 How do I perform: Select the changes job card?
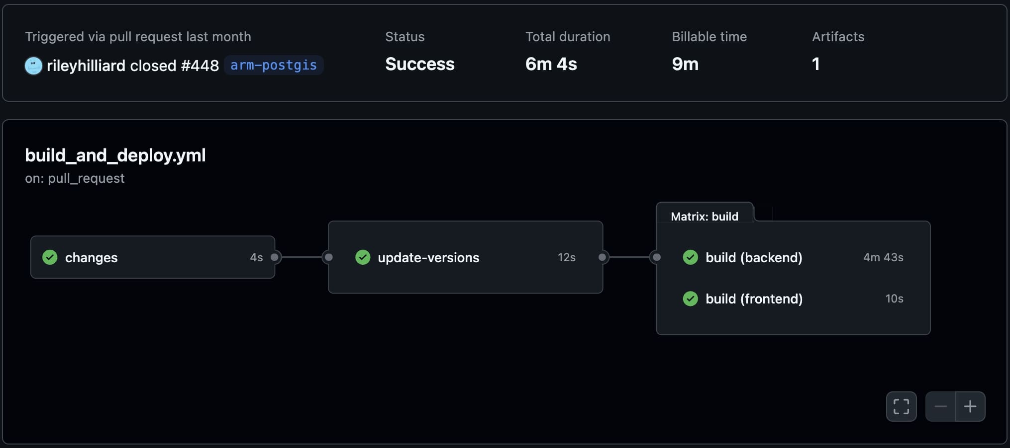click(x=153, y=257)
